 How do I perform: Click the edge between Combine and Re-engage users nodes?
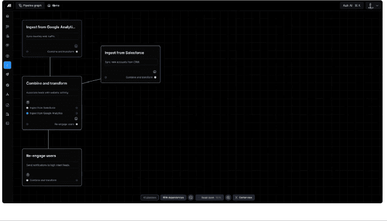[x=49, y=139]
